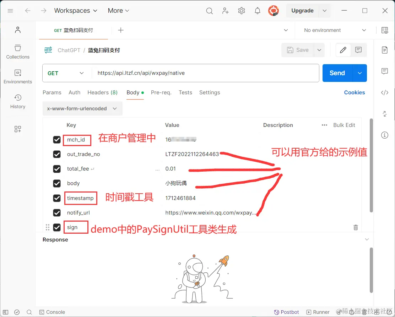Uncheck the body parameter

click(57, 183)
